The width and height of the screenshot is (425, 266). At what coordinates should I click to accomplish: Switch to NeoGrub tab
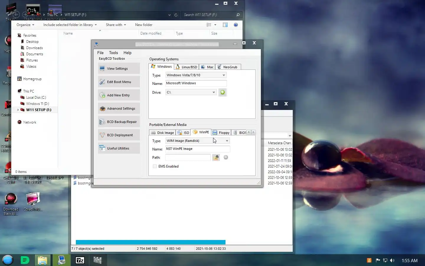click(228, 67)
